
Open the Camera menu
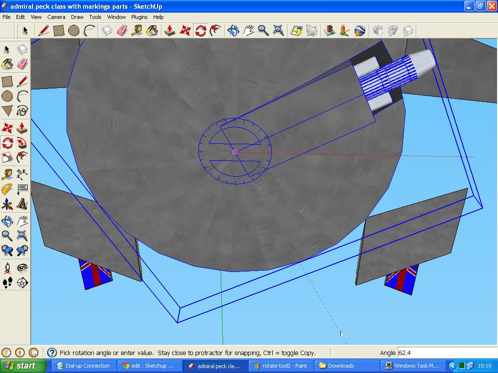click(x=56, y=17)
